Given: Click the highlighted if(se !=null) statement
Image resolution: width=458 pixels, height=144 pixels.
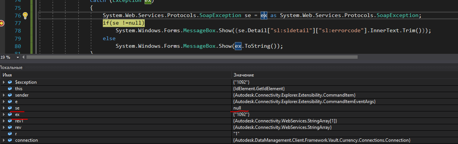Looking at the screenshot, I should (124, 23).
